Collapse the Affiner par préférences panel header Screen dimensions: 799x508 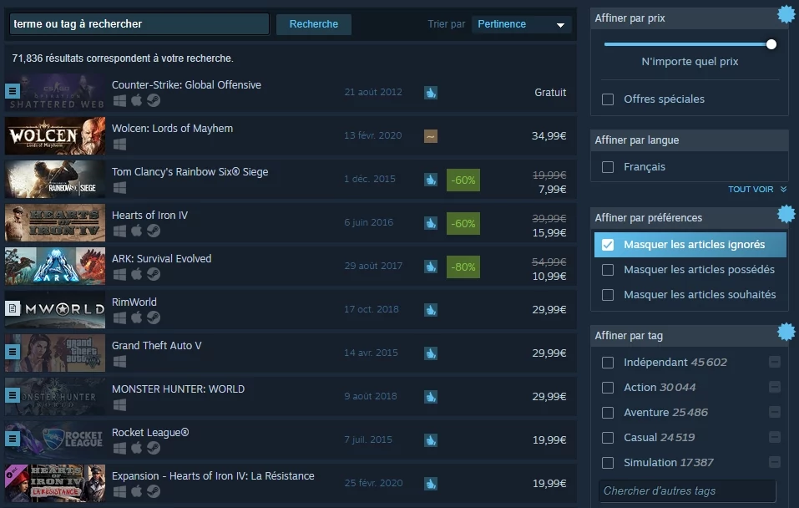coord(689,218)
